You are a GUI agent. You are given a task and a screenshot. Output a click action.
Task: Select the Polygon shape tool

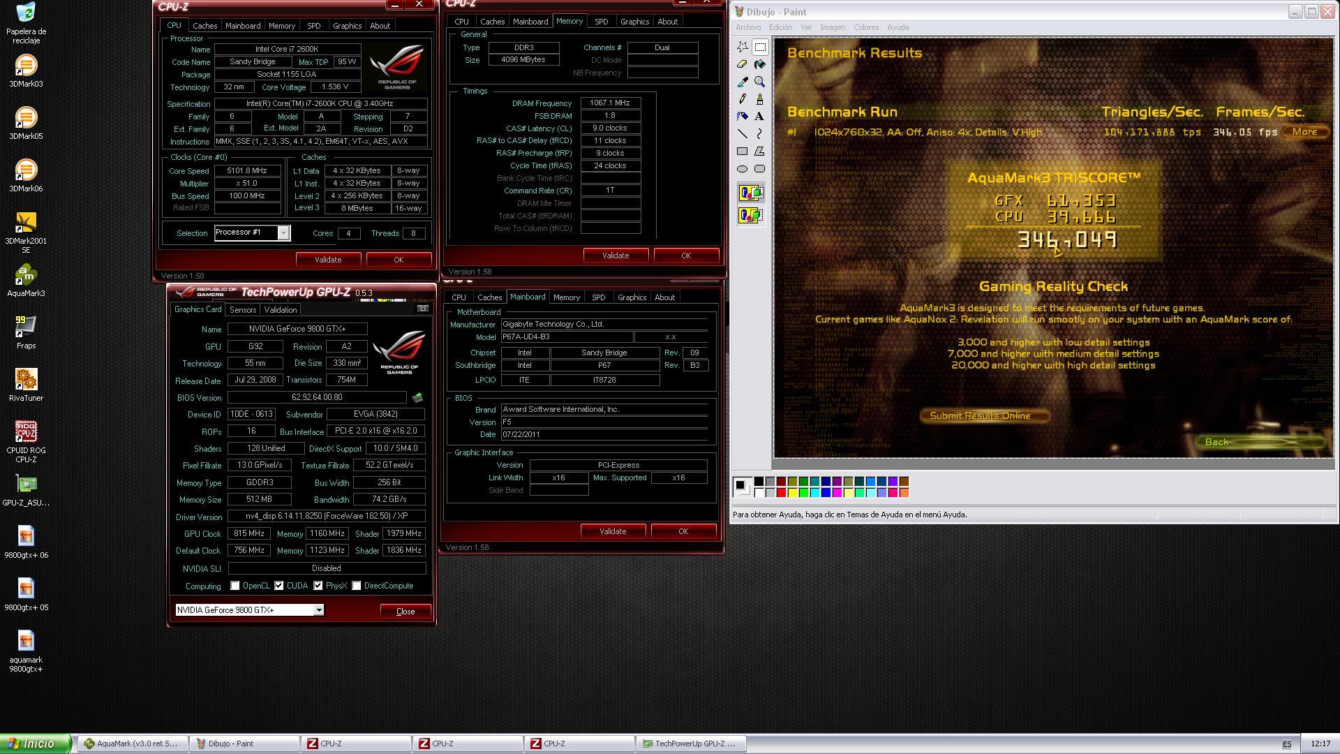760,151
